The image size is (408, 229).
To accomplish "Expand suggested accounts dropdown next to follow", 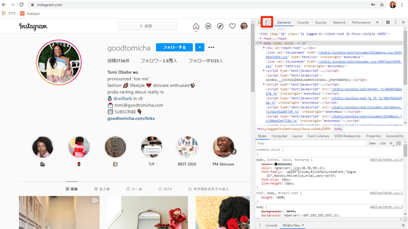I will point(200,47).
